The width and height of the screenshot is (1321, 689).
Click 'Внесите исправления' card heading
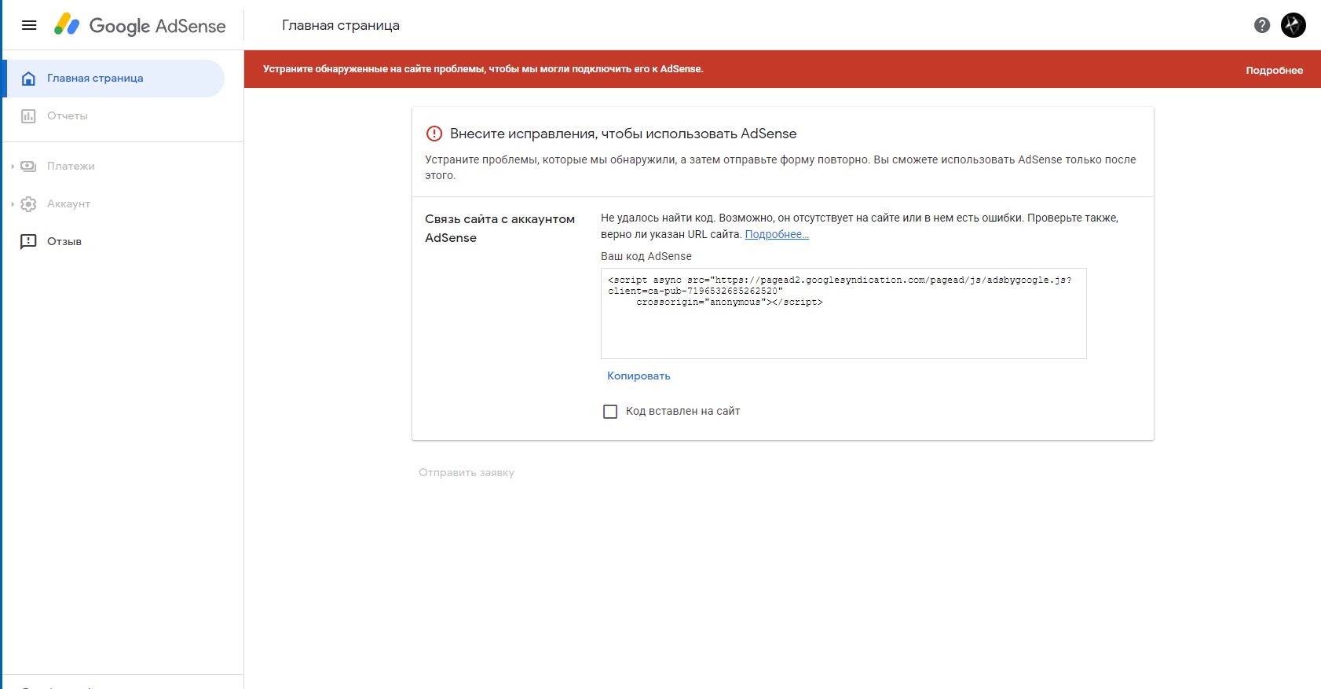point(624,134)
